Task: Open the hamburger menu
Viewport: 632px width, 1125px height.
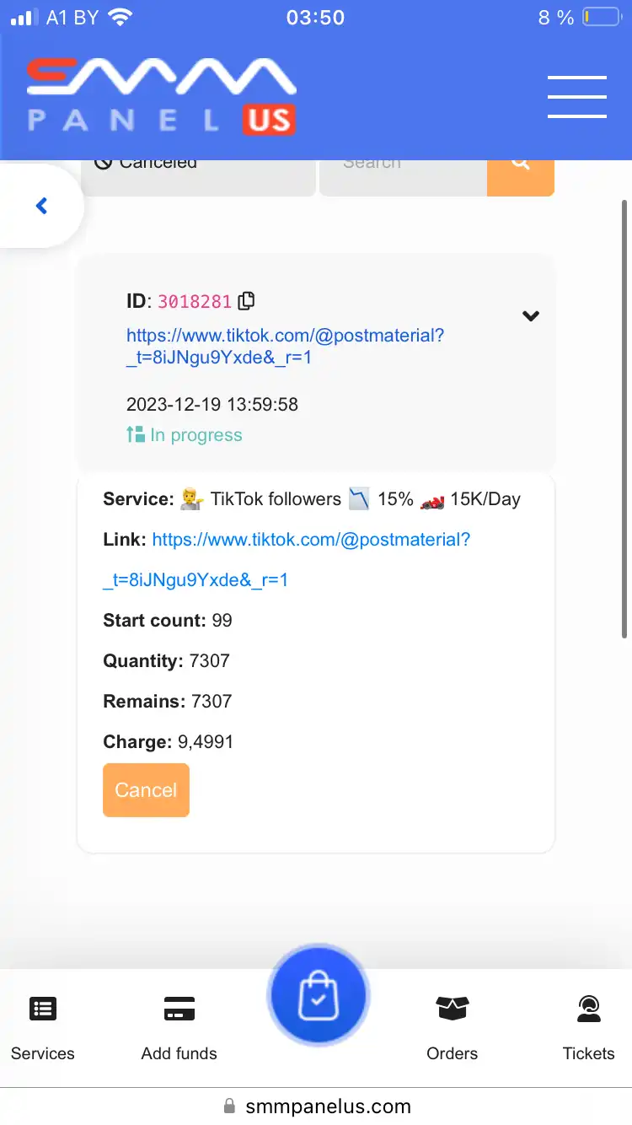Action: tap(577, 96)
